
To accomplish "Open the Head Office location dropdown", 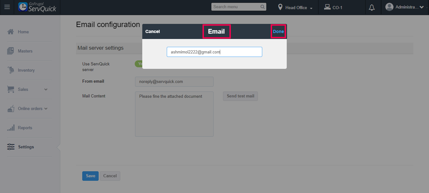I will point(296,8).
